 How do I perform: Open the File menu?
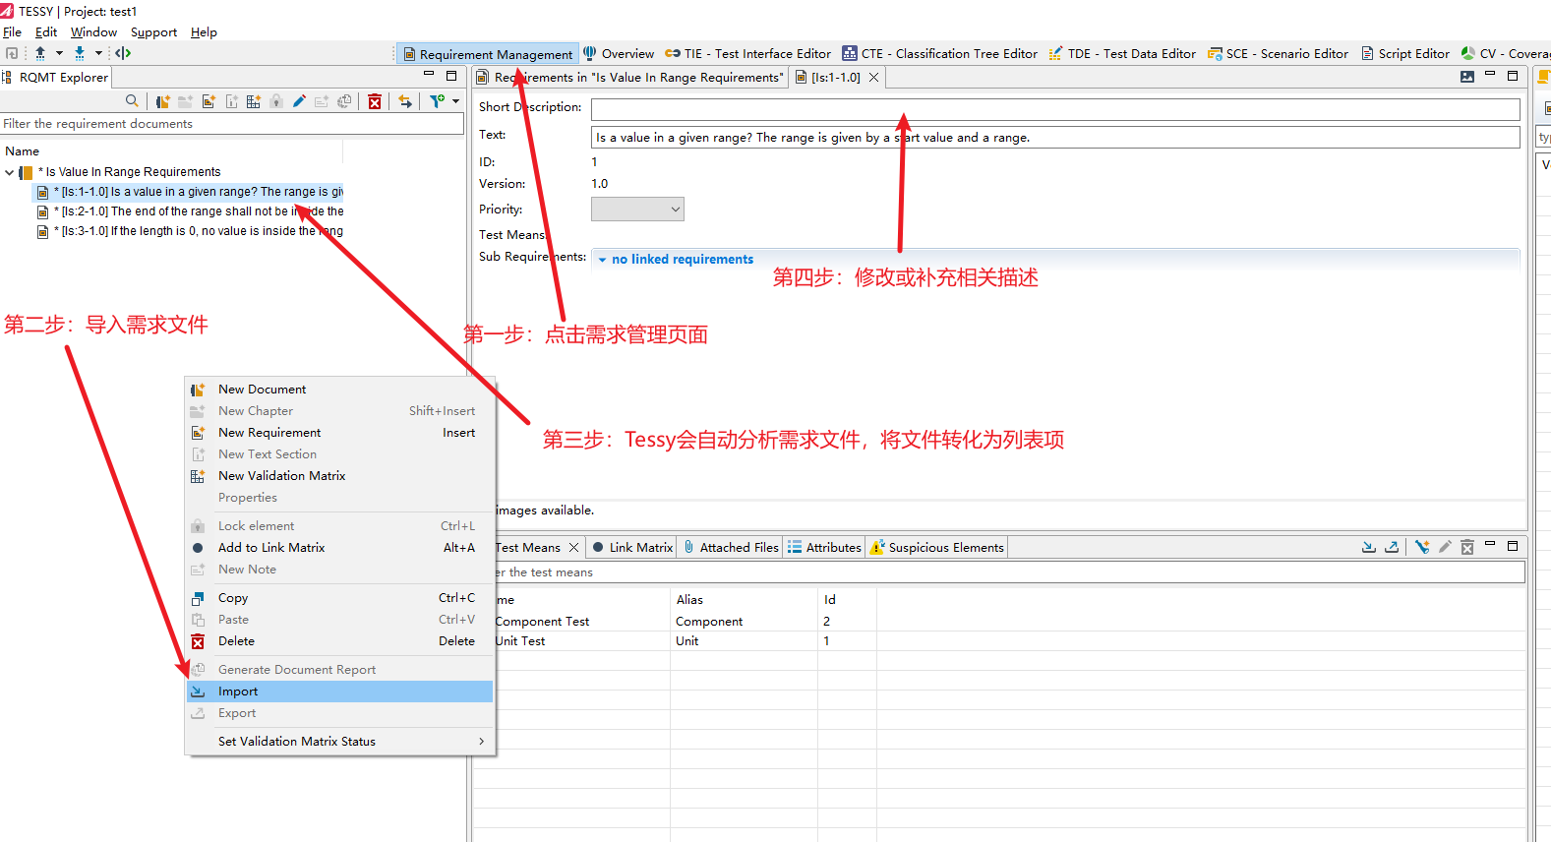tap(12, 31)
